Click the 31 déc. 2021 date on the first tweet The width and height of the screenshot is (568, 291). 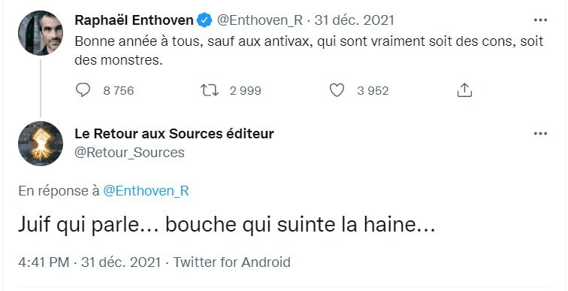pos(355,20)
